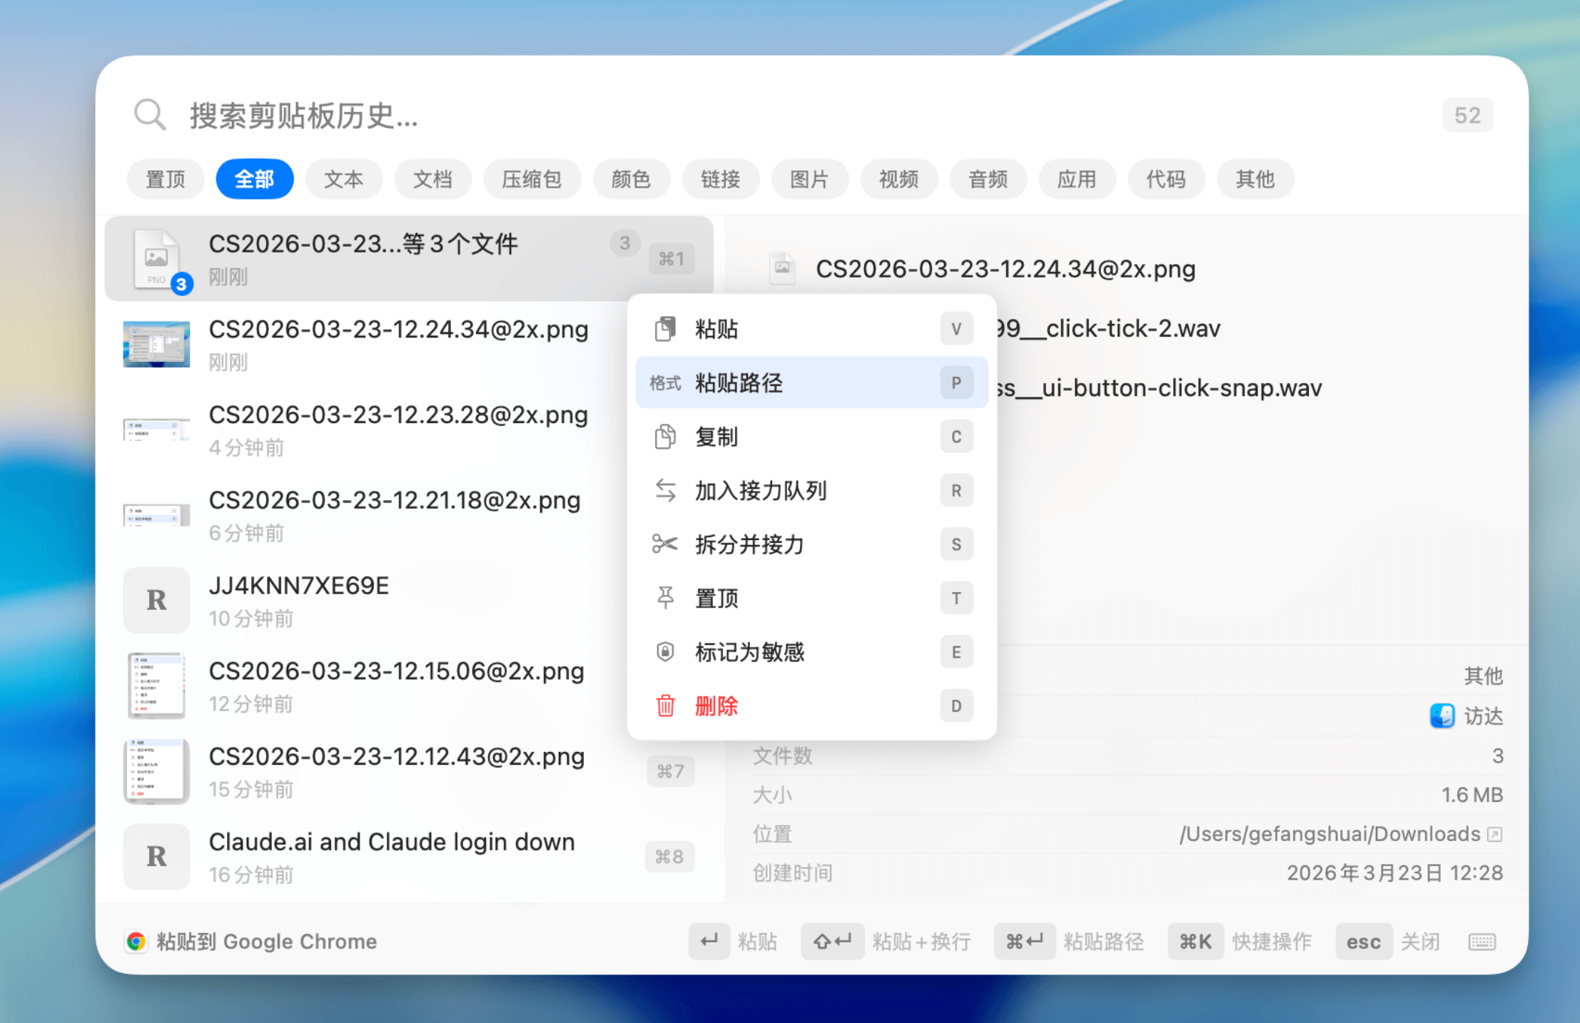Click the shield lock icon for 标记为敏感

665,652
